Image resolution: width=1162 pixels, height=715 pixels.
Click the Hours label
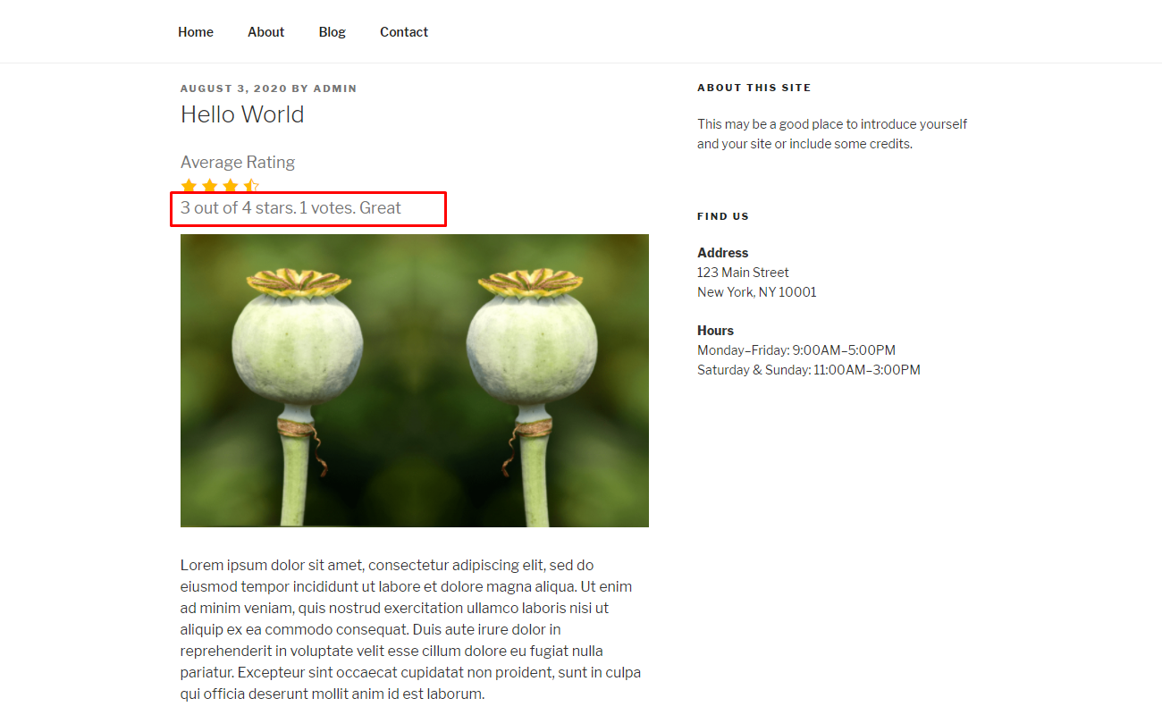(x=716, y=331)
